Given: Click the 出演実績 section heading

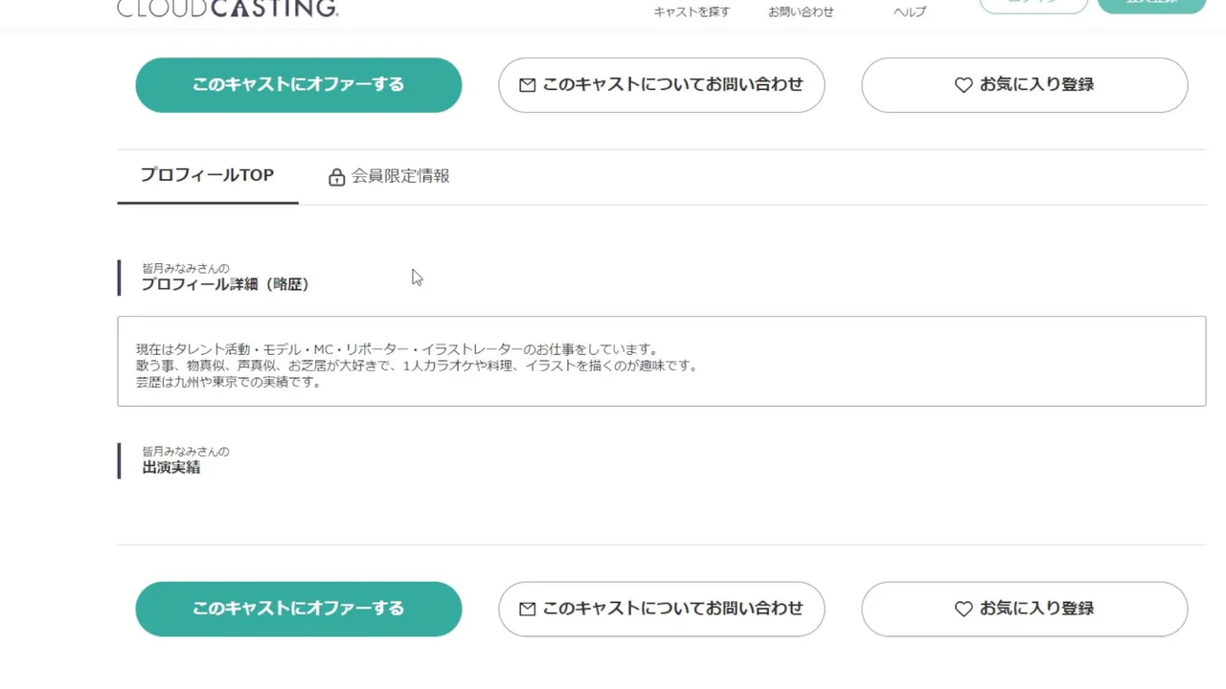Looking at the screenshot, I should [171, 468].
